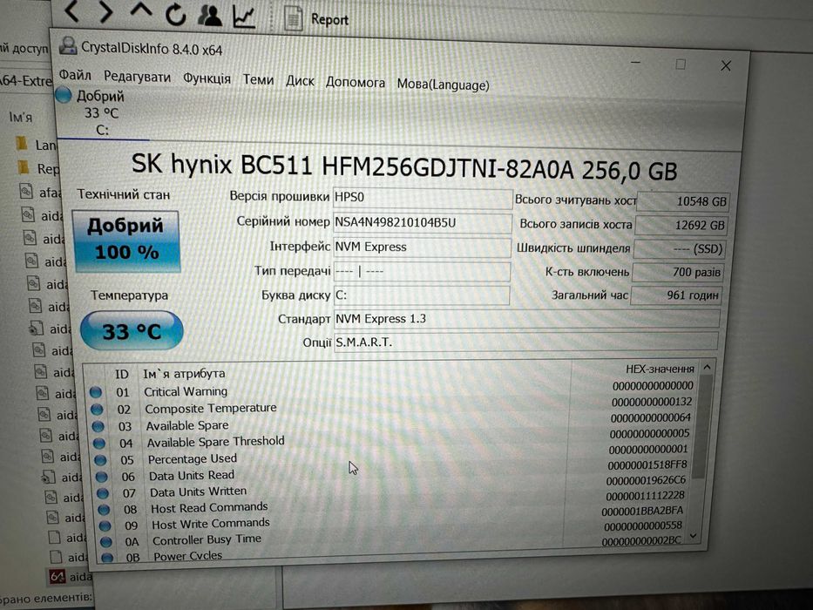
Task: Click the 961 годин total hours value
Action: pos(675,295)
